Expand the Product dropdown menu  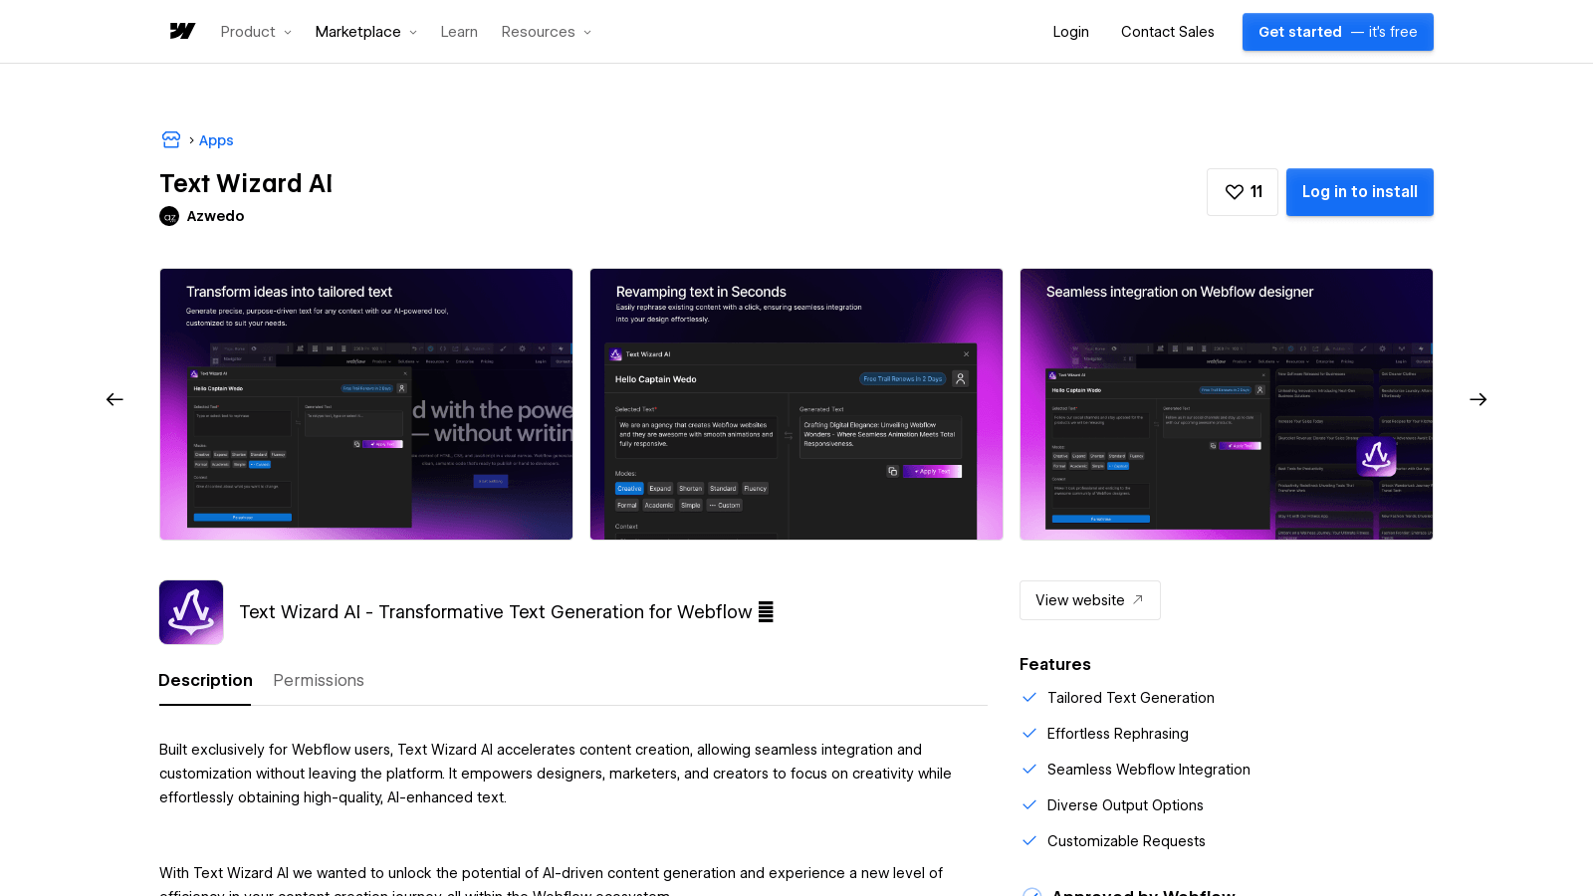click(x=256, y=32)
